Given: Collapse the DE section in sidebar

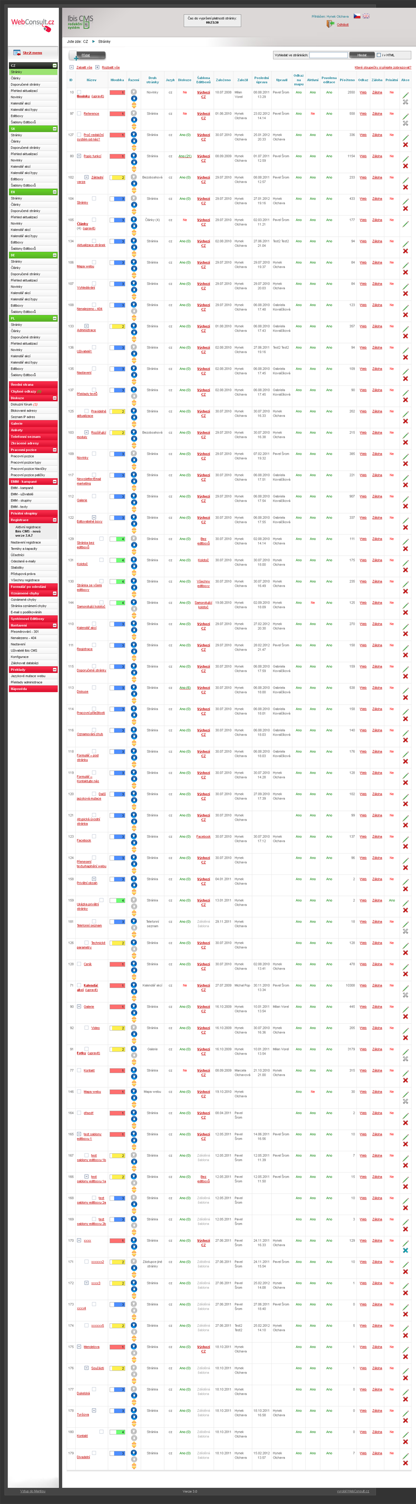Looking at the screenshot, I should [x=55, y=255].
